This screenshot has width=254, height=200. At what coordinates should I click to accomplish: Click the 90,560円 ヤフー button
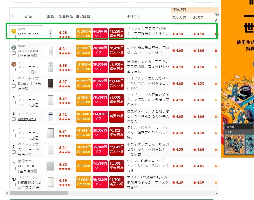point(100,182)
